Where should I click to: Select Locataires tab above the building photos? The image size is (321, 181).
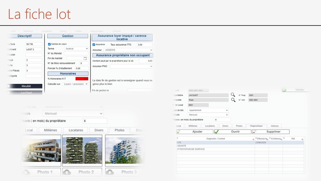pyautogui.click(x=76, y=130)
